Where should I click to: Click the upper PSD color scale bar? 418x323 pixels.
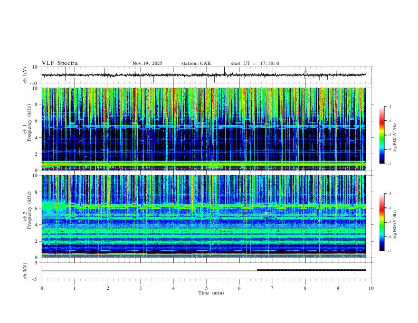coord(382,135)
